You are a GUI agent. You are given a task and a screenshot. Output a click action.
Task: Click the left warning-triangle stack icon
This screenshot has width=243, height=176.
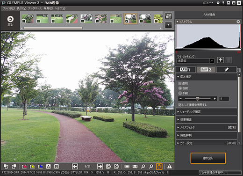point(108,167)
